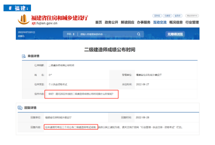
Task: Click the date text 2022年07月01日
Action: click(x=26, y=32)
